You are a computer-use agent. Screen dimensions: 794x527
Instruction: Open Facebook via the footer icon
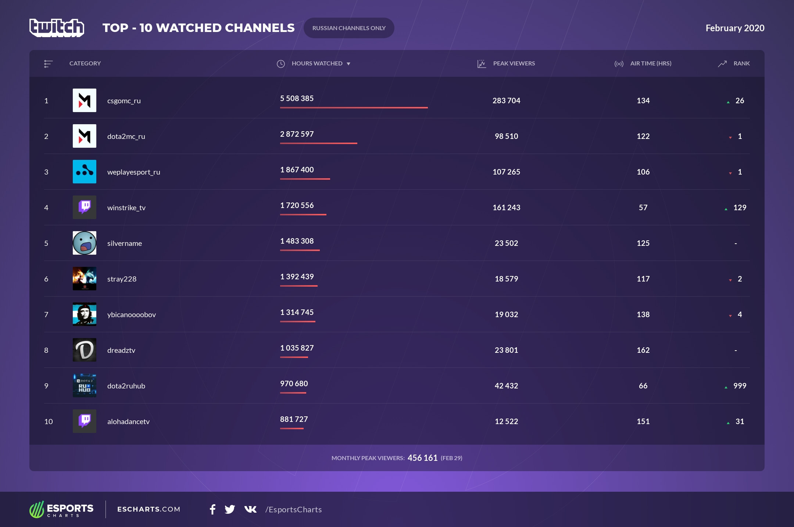click(212, 510)
